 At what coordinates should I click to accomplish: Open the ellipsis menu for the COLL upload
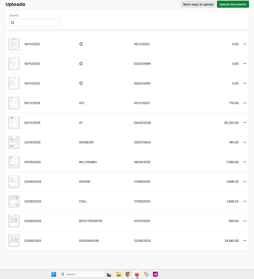[x=244, y=201]
